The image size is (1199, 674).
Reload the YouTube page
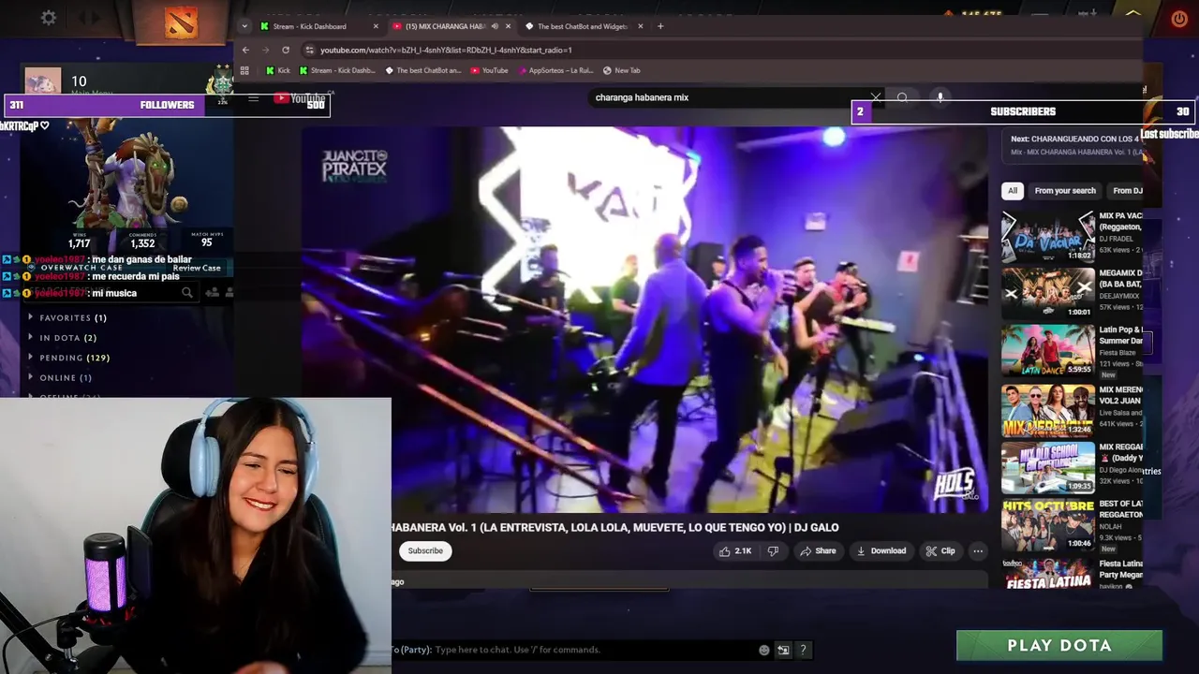(x=286, y=50)
